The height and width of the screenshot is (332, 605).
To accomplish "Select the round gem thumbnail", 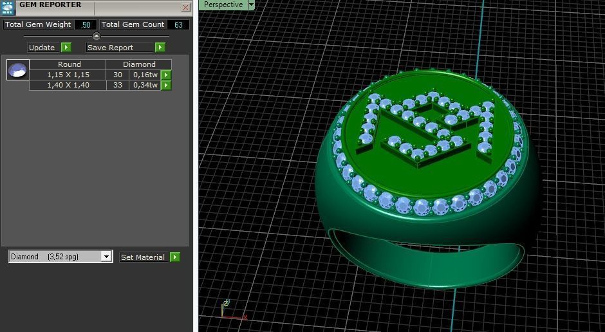I will pos(18,69).
